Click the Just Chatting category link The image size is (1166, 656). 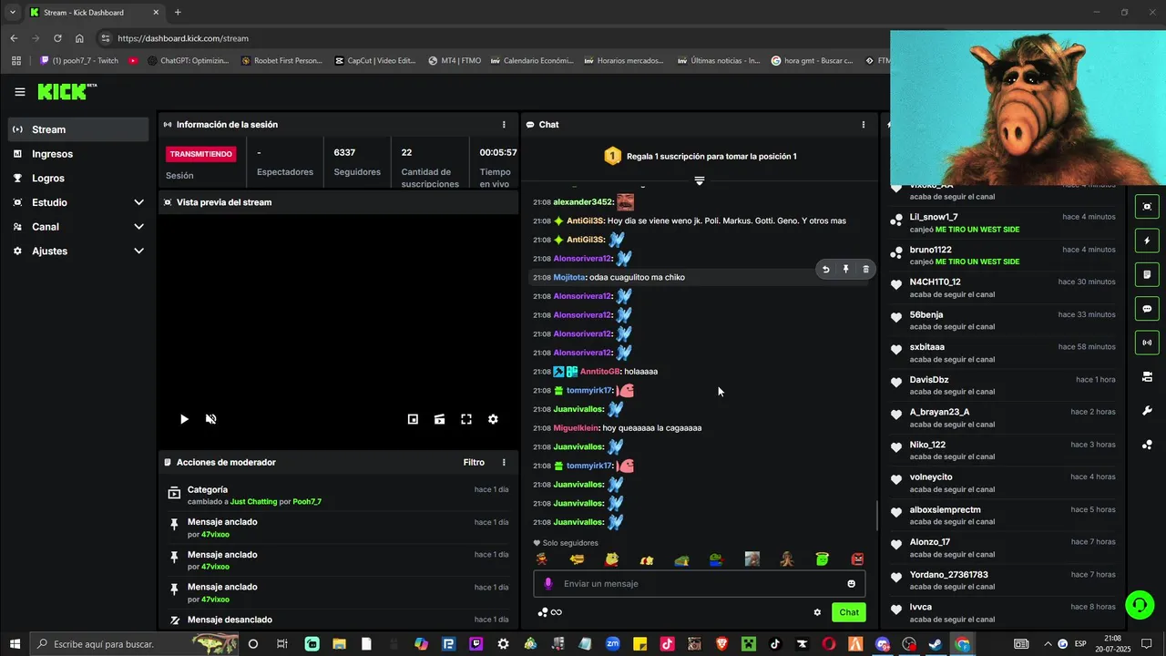click(253, 502)
